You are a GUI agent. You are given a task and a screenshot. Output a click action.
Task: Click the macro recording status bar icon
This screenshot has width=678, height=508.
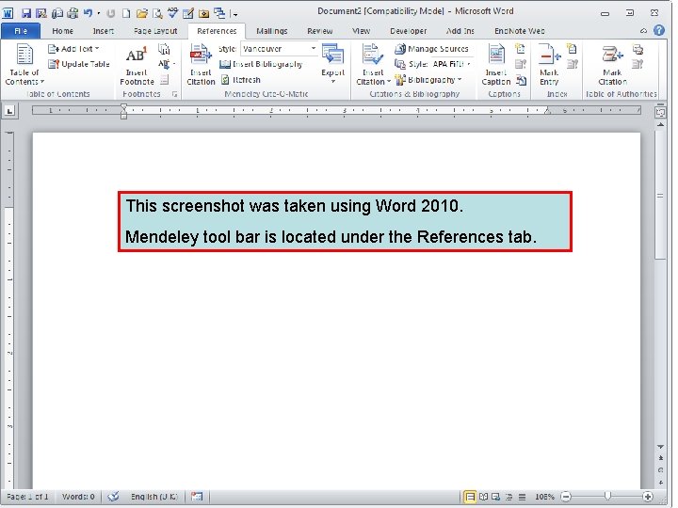coord(197,497)
